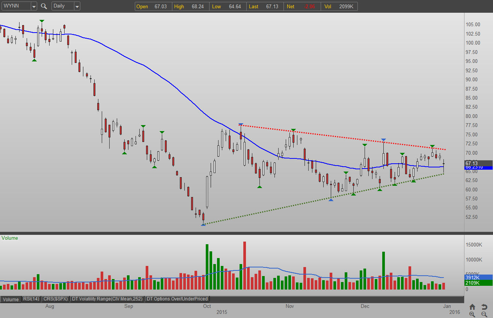Screen dimensions: 493x318
Task: Expand the Daily timeframe dropdown
Action: tap(77, 6)
